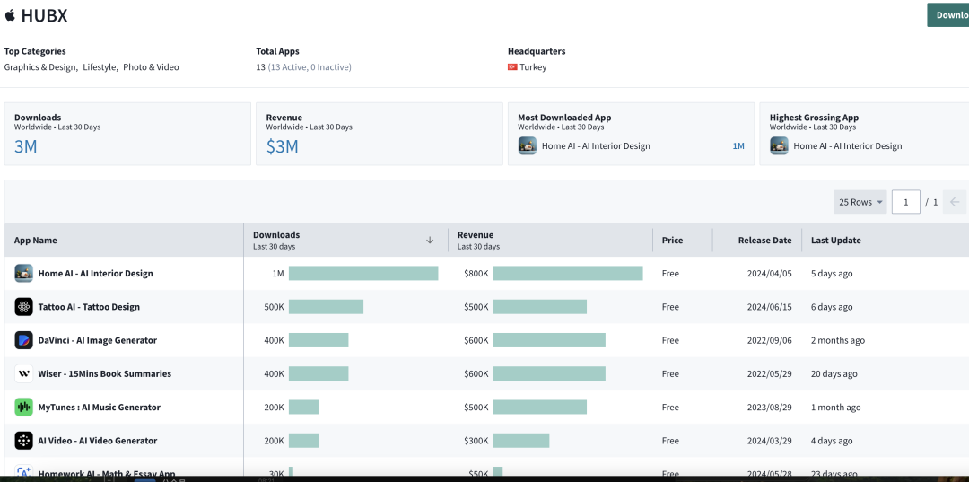Click the Tattoo AI - Tattoo Design name
Screen dimensions: 969x482
[89, 307]
